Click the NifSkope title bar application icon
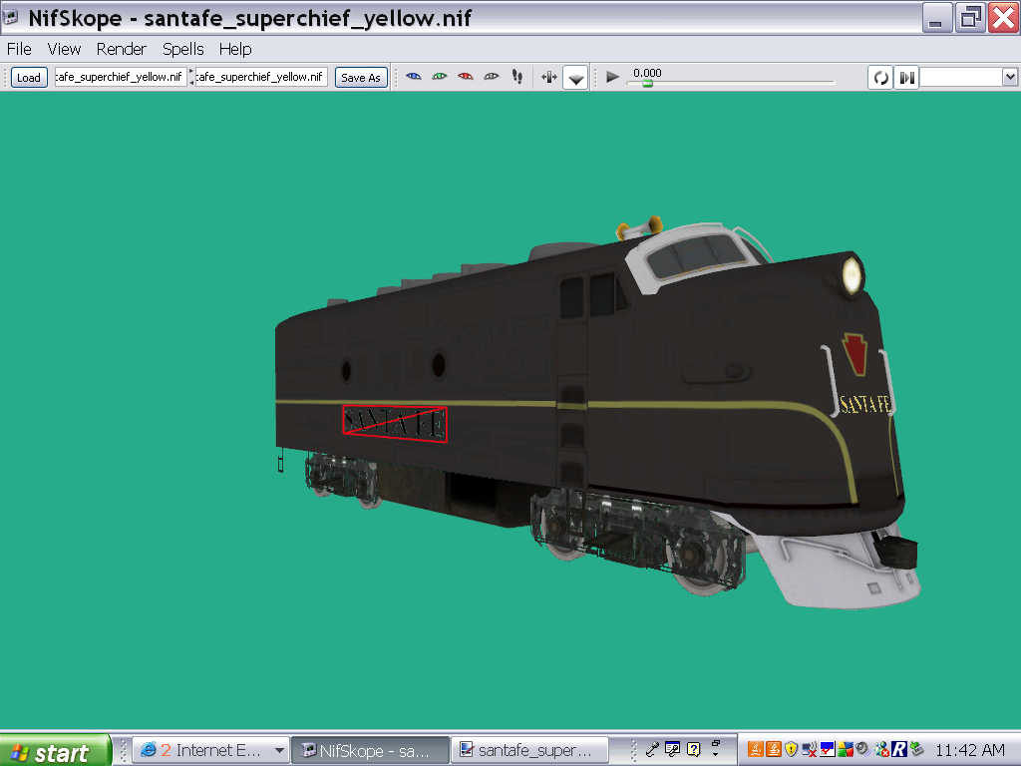This screenshot has height=766, width=1021. point(11,17)
